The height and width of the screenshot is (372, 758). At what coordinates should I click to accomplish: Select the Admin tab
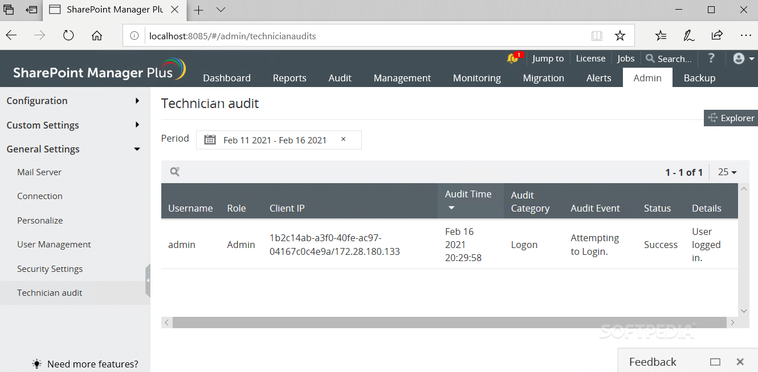tap(647, 78)
